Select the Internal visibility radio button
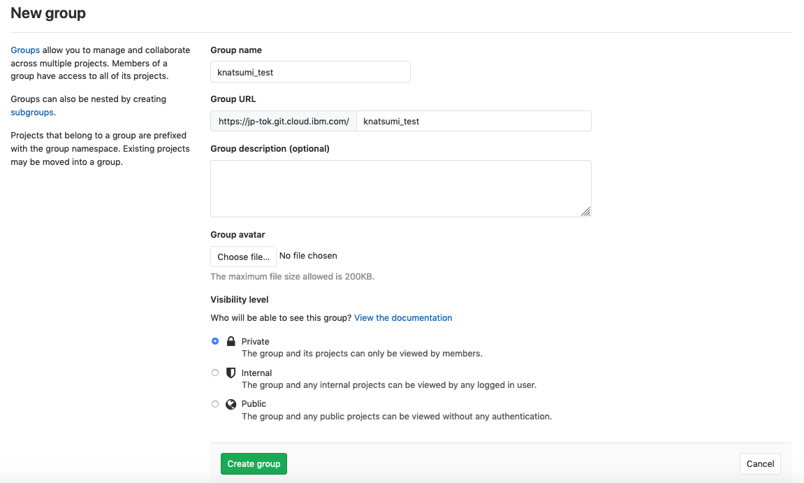The image size is (804, 483). (215, 373)
